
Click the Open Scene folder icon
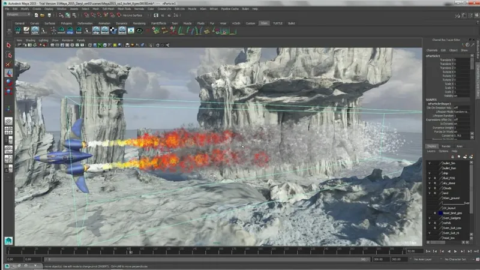click(43, 15)
